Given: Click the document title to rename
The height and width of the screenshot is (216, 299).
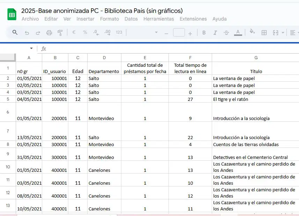Looking at the screenshot, I should pos(102,11).
